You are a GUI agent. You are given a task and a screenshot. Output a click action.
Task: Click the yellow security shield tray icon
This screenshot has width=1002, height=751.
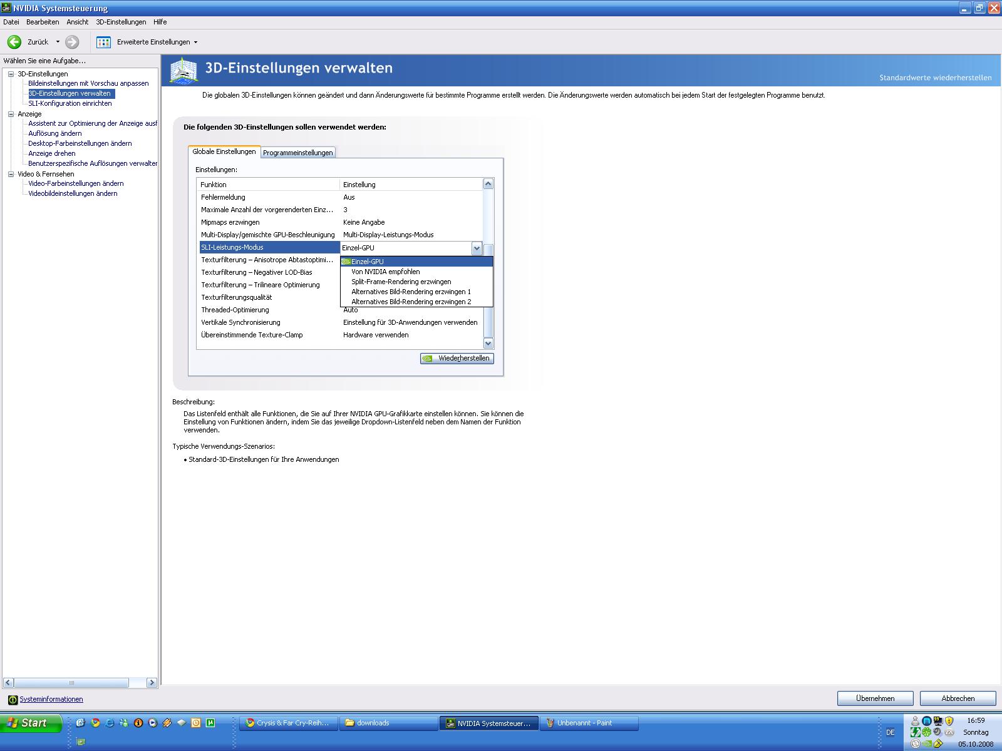coord(949,721)
